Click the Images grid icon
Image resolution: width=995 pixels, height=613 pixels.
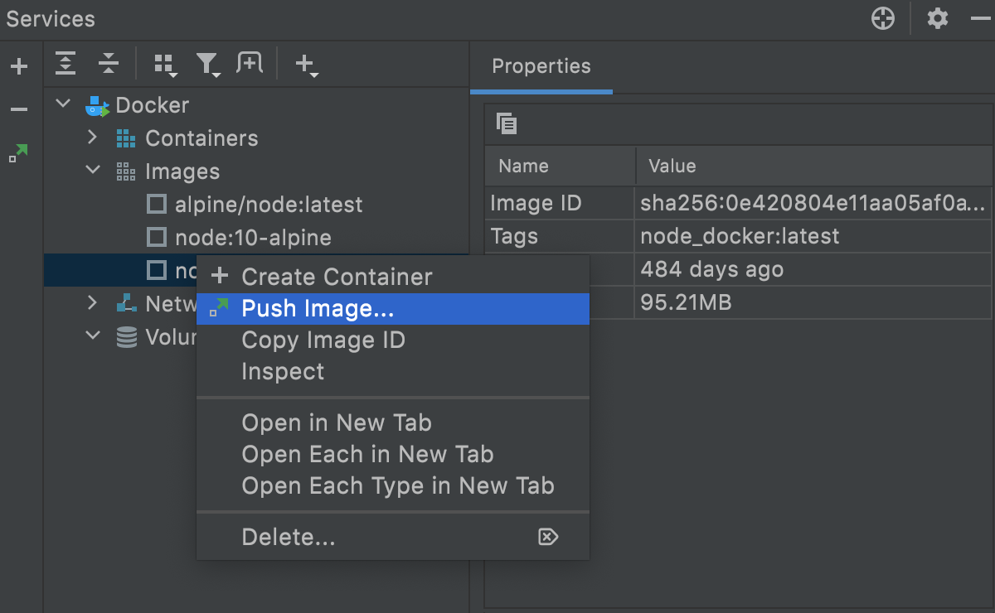tap(126, 171)
